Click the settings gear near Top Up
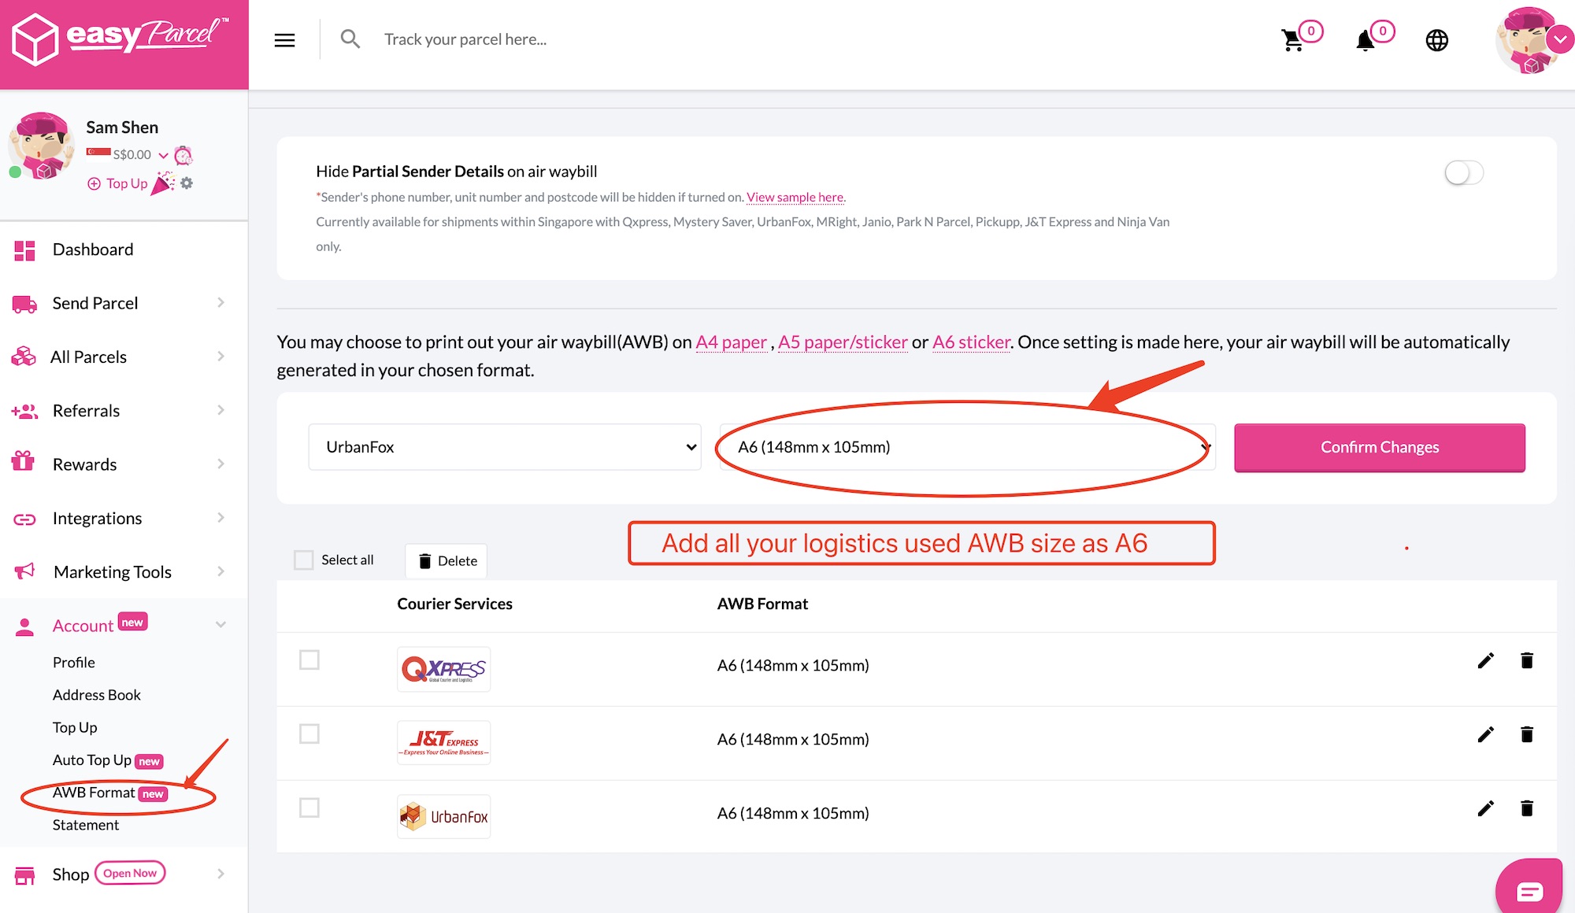This screenshot has height=913, width=1575. [187, 183]
